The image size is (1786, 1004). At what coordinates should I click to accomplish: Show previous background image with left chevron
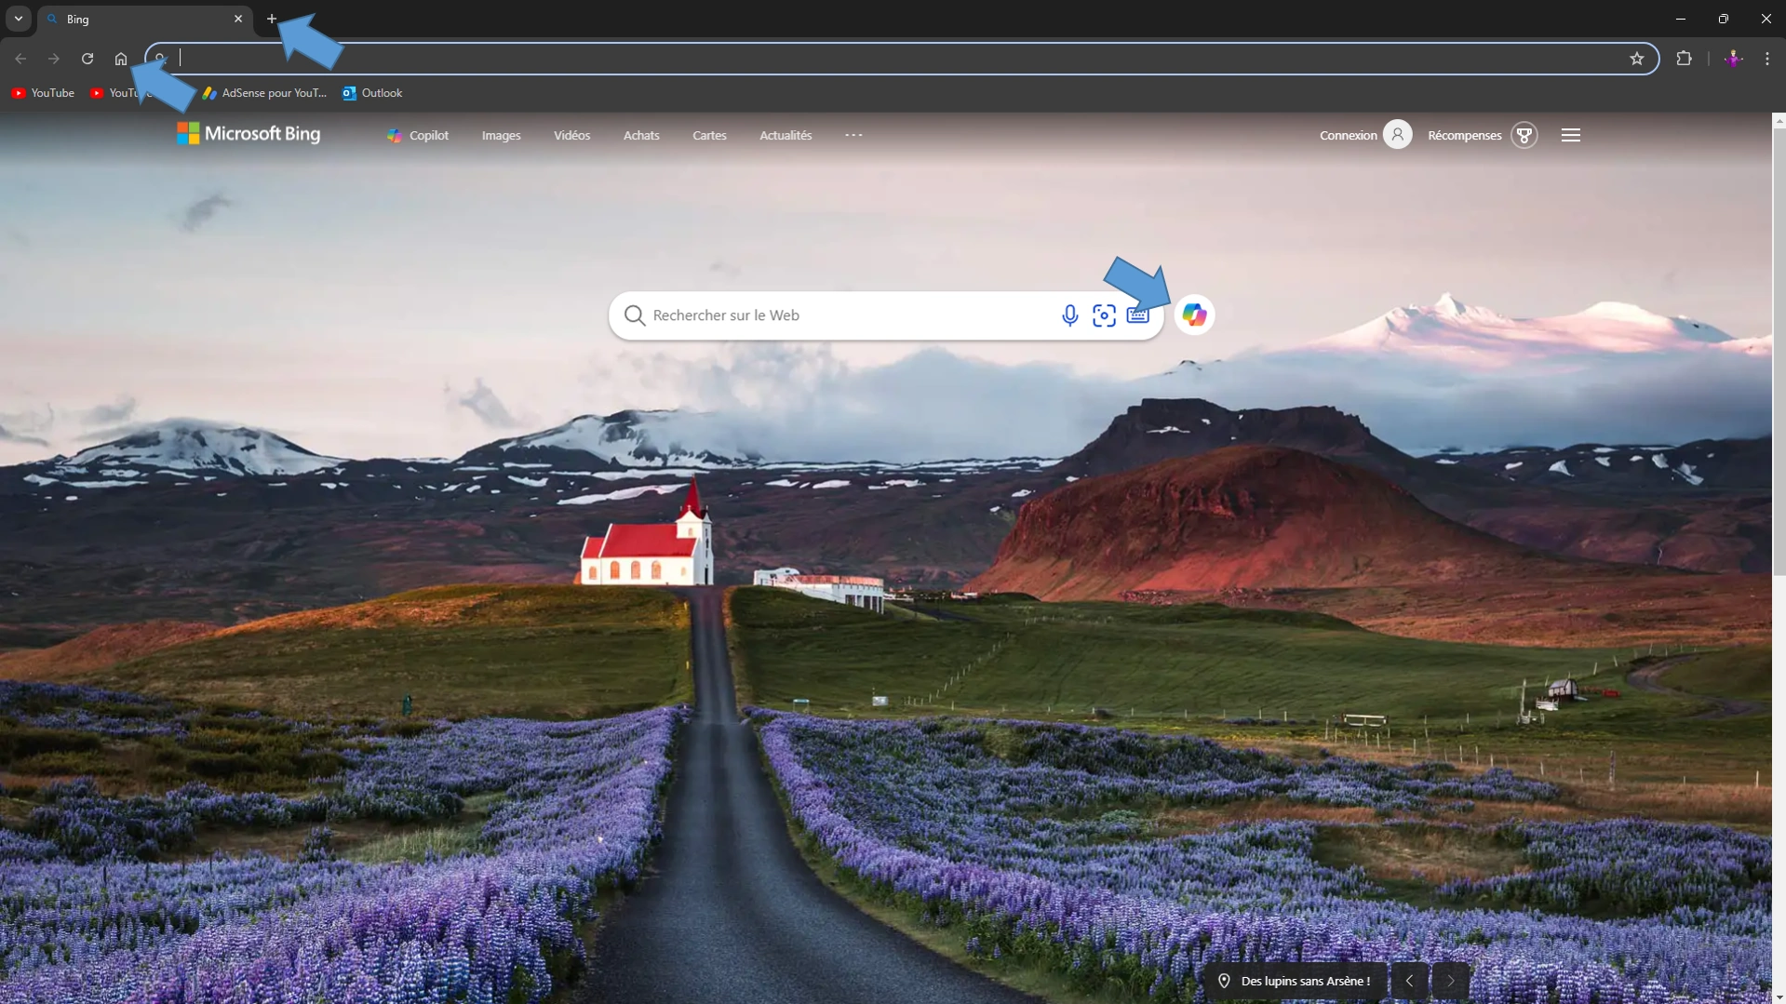pos(1409,981)
